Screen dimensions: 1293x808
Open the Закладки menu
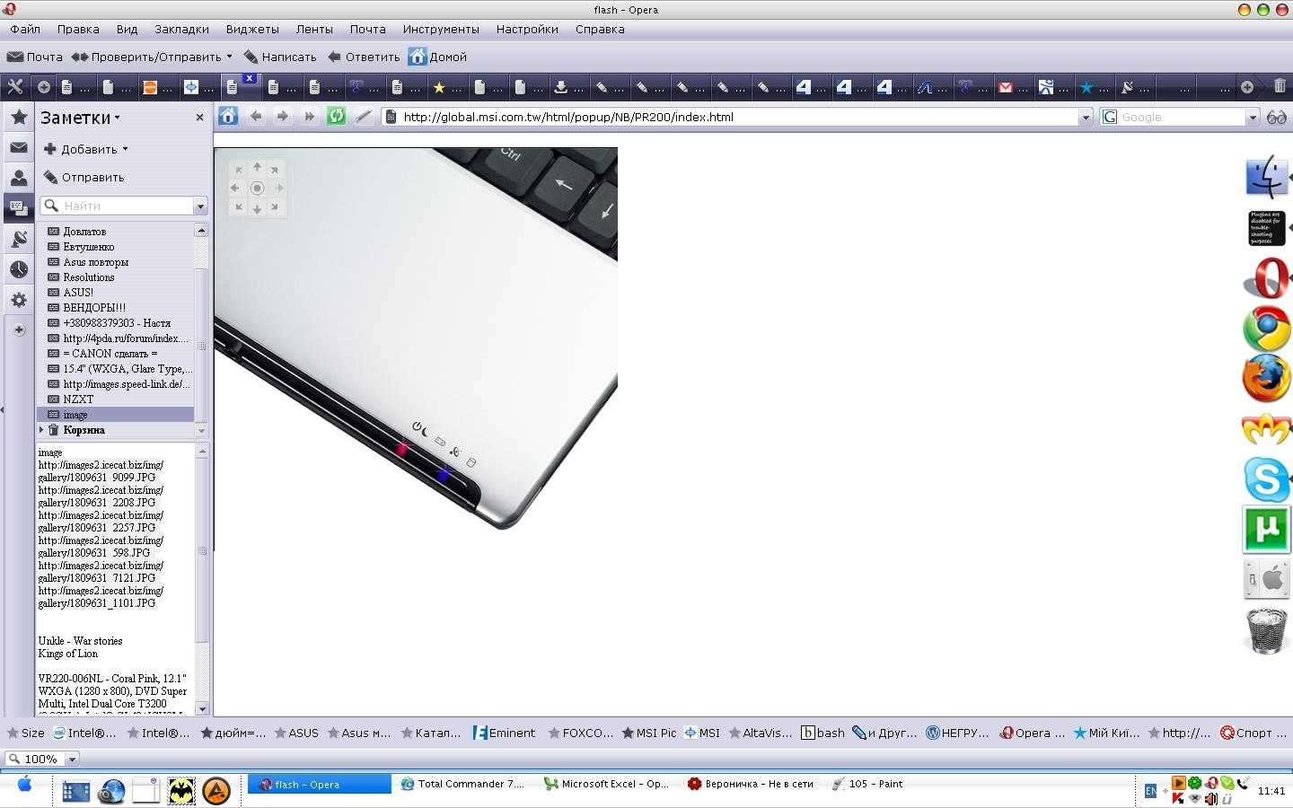pos(181,29)
